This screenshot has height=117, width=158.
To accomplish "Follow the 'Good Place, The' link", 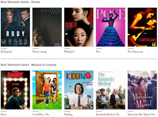I will [41, 114].
